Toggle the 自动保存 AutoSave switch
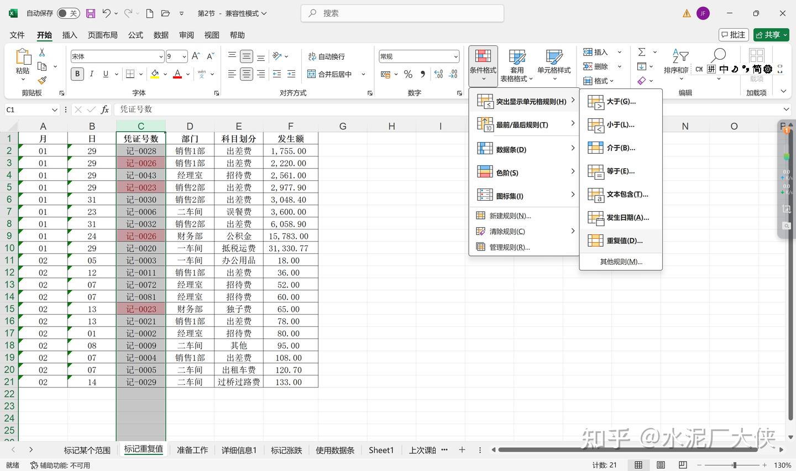This screenshot has height=471, width=796. (69, 13)
